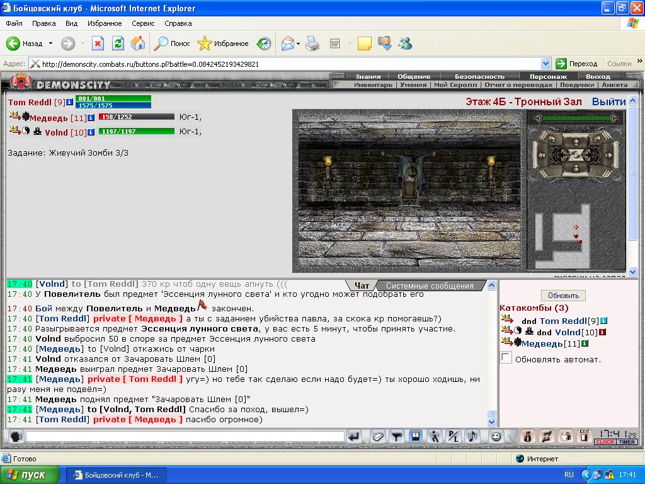Click green progress bar above navigation pad
The height and width of the screenshot is (484, 645).
coord(576,118)
